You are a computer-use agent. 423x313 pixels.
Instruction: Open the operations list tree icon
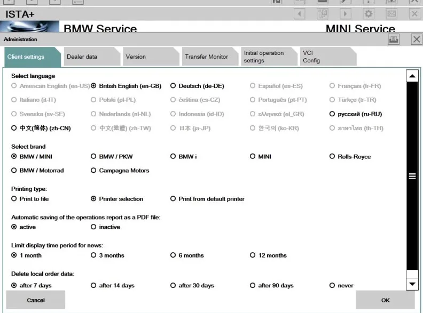pos(323,14)
